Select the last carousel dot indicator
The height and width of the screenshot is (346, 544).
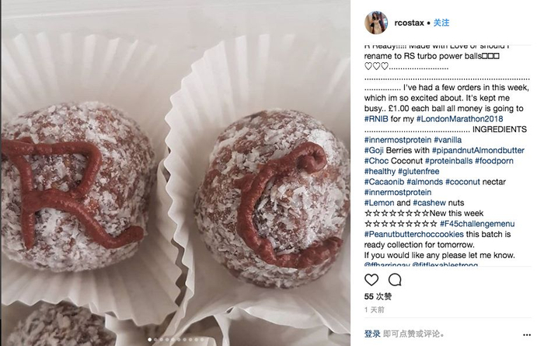[x=202, y=340]
